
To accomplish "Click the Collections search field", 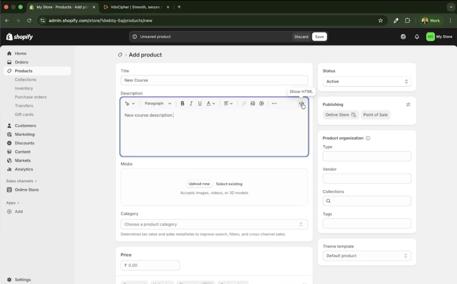I will point(367,201).
